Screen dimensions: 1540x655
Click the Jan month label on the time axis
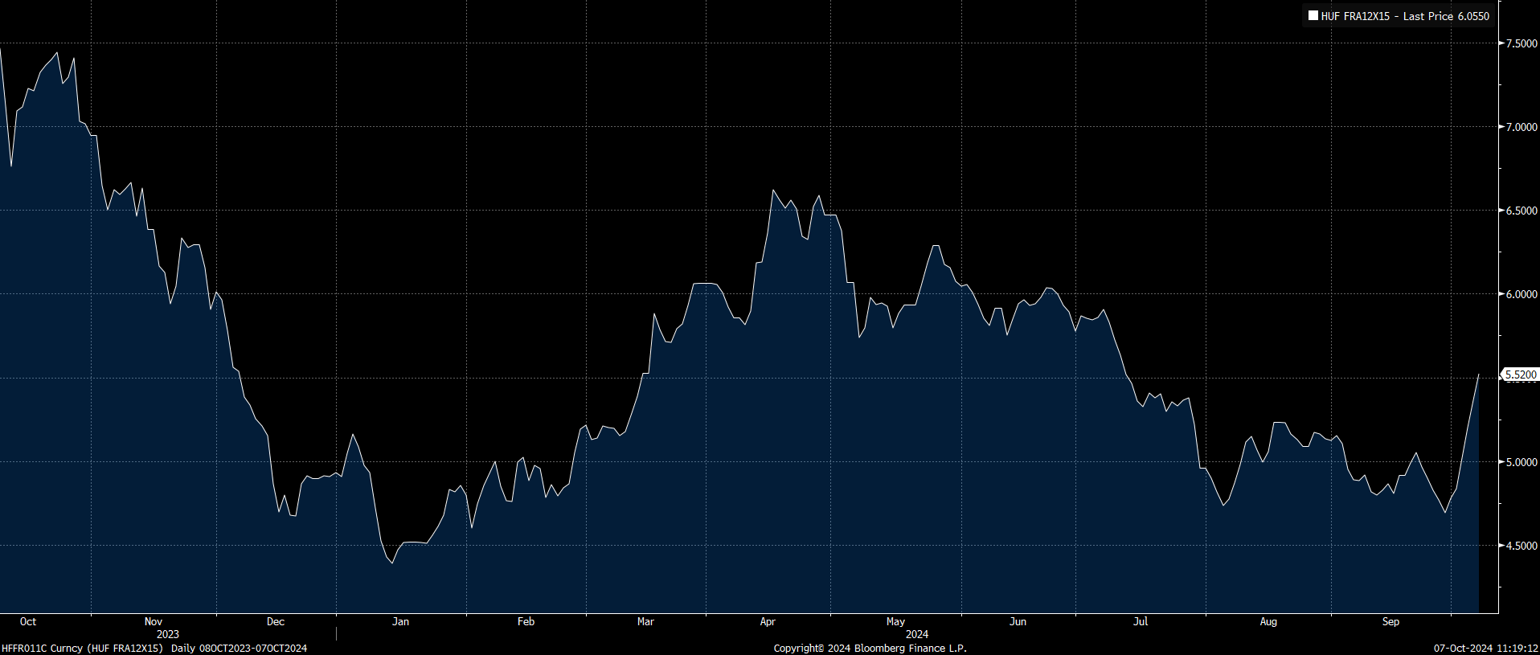point(400,621)
